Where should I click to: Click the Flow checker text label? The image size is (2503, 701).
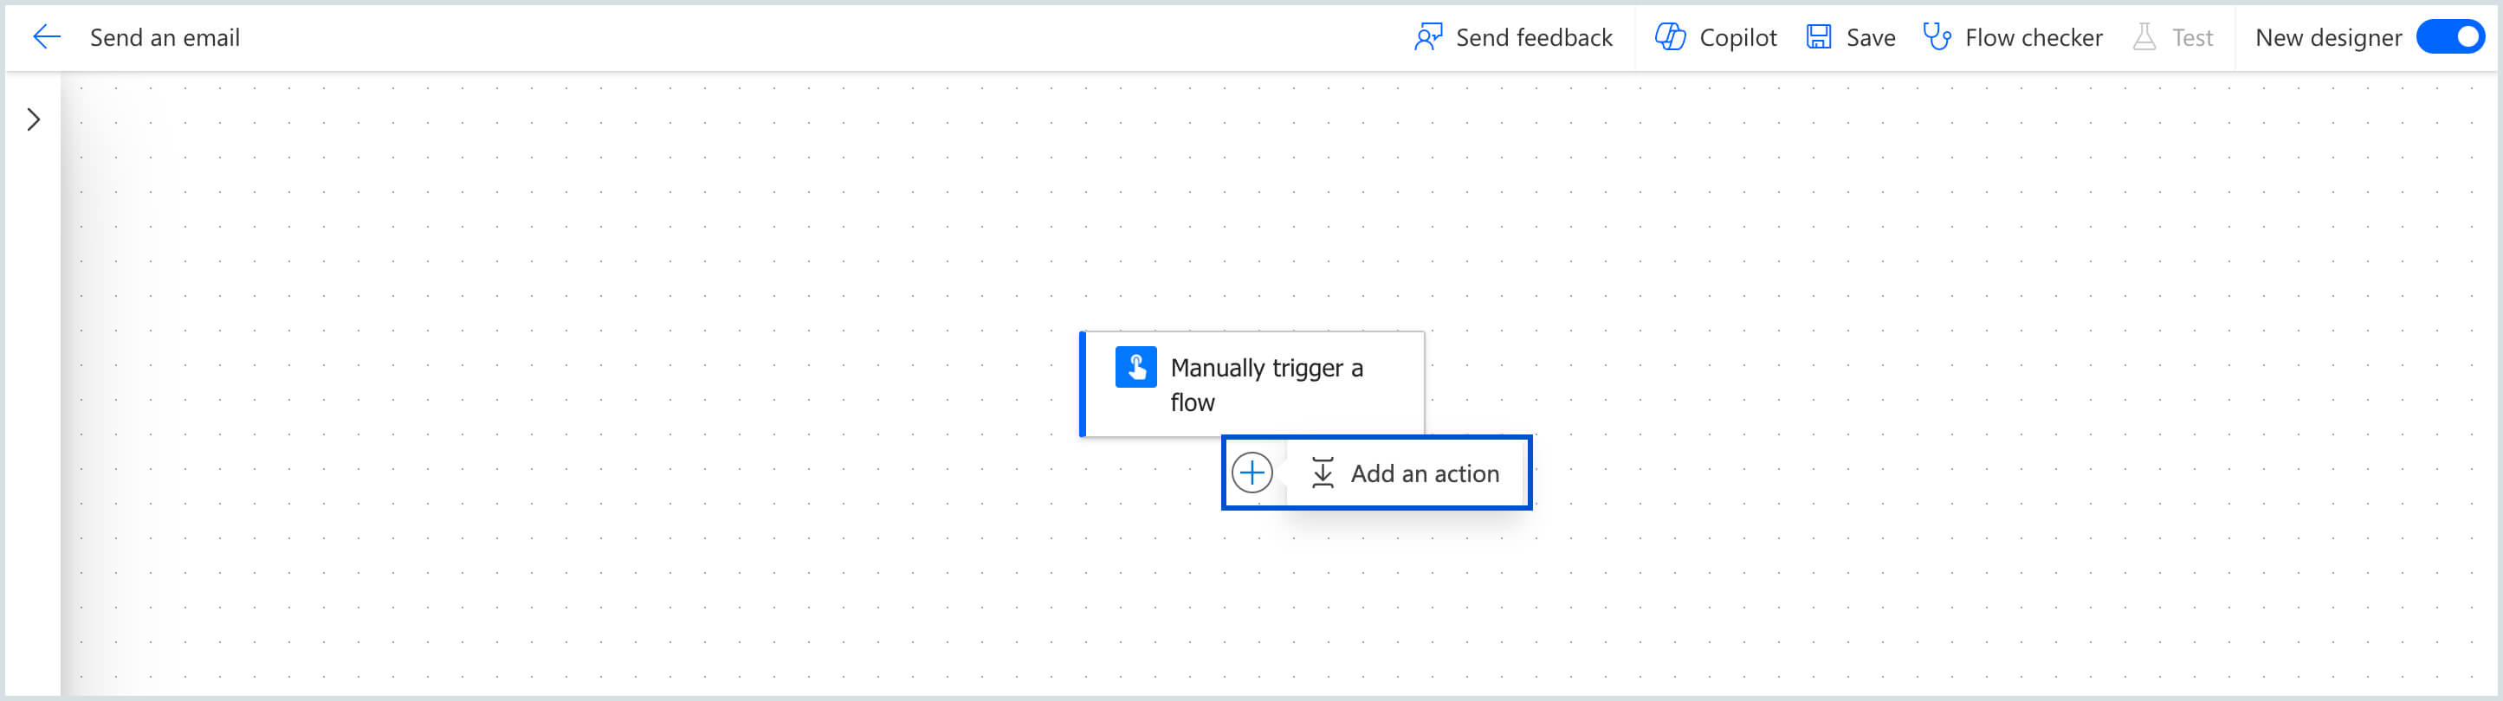(x=2033, y=38)
